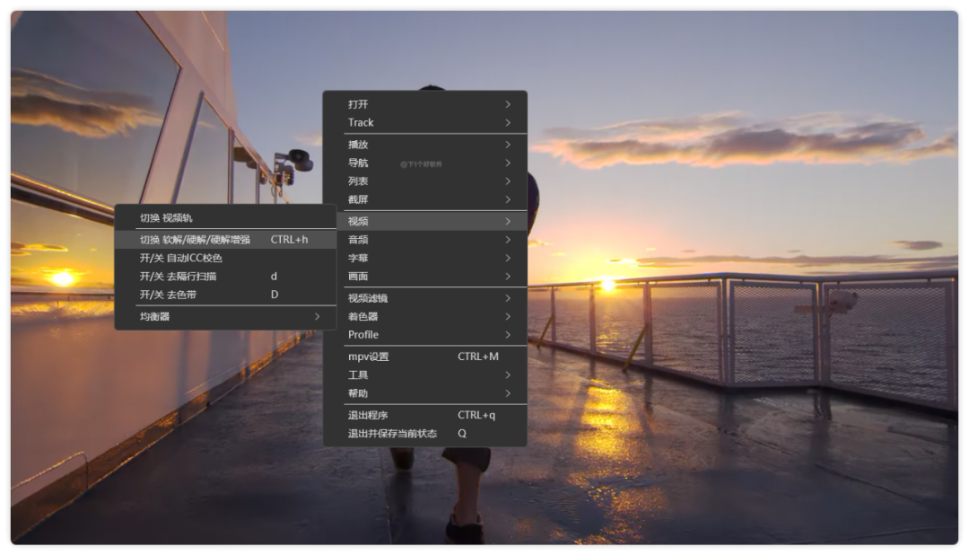Image resolution: width=969 pixels, height=555 pixels.
Task: Select the 列表 menu entry
Action: click(x=424, y=181)
